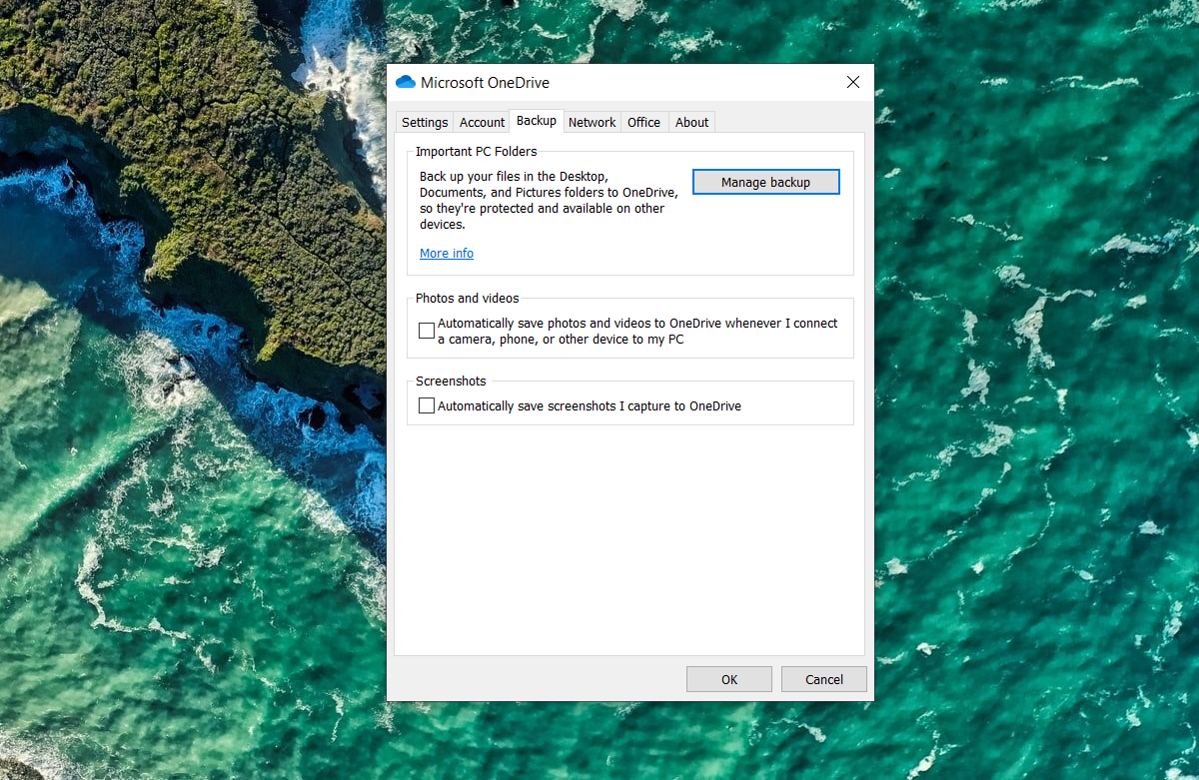Screen dimensions: 1199x780
Task: Click the OneDrive cloud icon in title bar
Action: click(405, 83)
